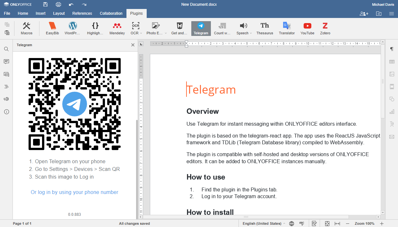398x227 pixels.
Task: Toggle paragraph settings in the right sidebar
Action: (392, 49)
